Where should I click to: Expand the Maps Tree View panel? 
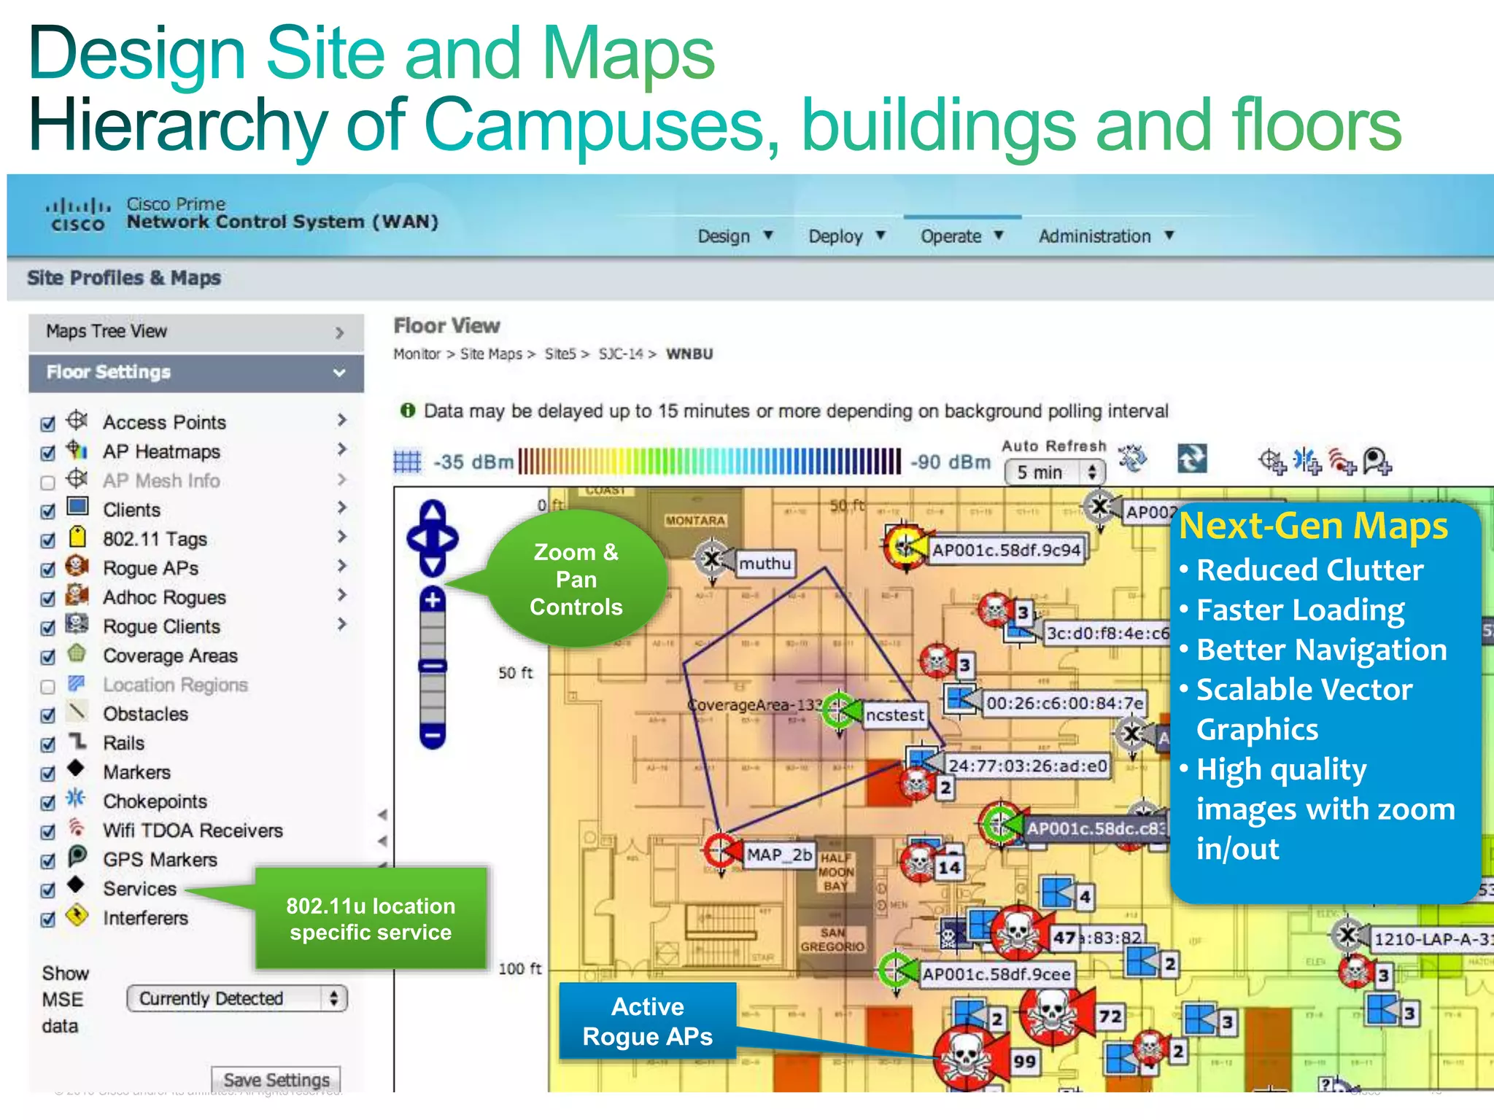(x=196, y=332)
